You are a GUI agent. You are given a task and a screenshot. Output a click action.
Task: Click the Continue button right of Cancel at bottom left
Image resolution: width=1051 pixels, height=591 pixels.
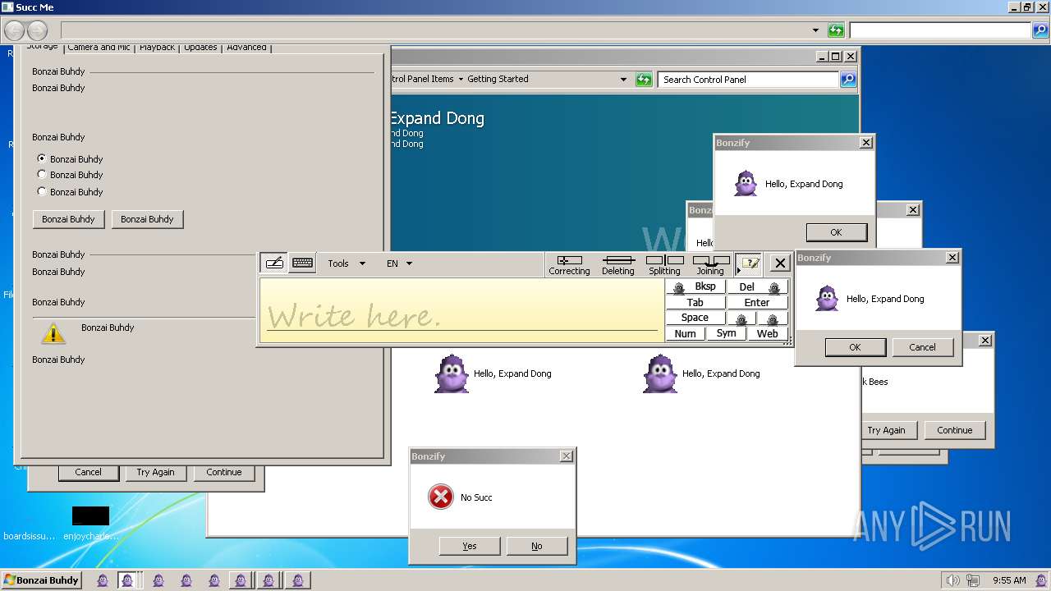point(224,472)
